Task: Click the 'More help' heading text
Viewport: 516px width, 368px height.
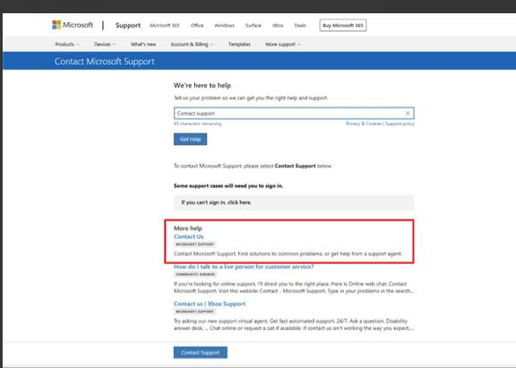Action: (x=188, y=228)
